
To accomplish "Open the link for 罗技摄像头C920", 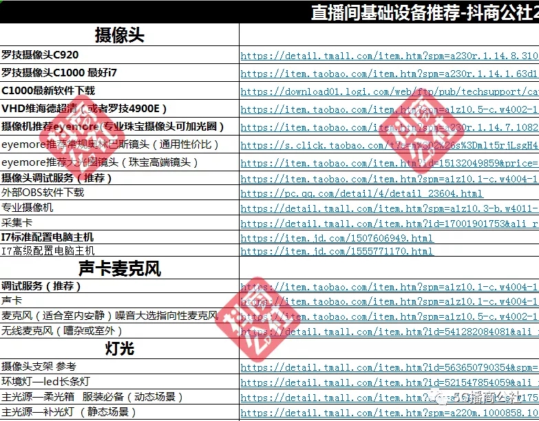I will (x=390, y=56).
